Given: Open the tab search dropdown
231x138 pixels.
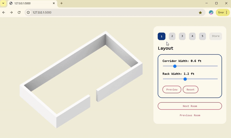Looking at the screenshot, I should 3,3.
